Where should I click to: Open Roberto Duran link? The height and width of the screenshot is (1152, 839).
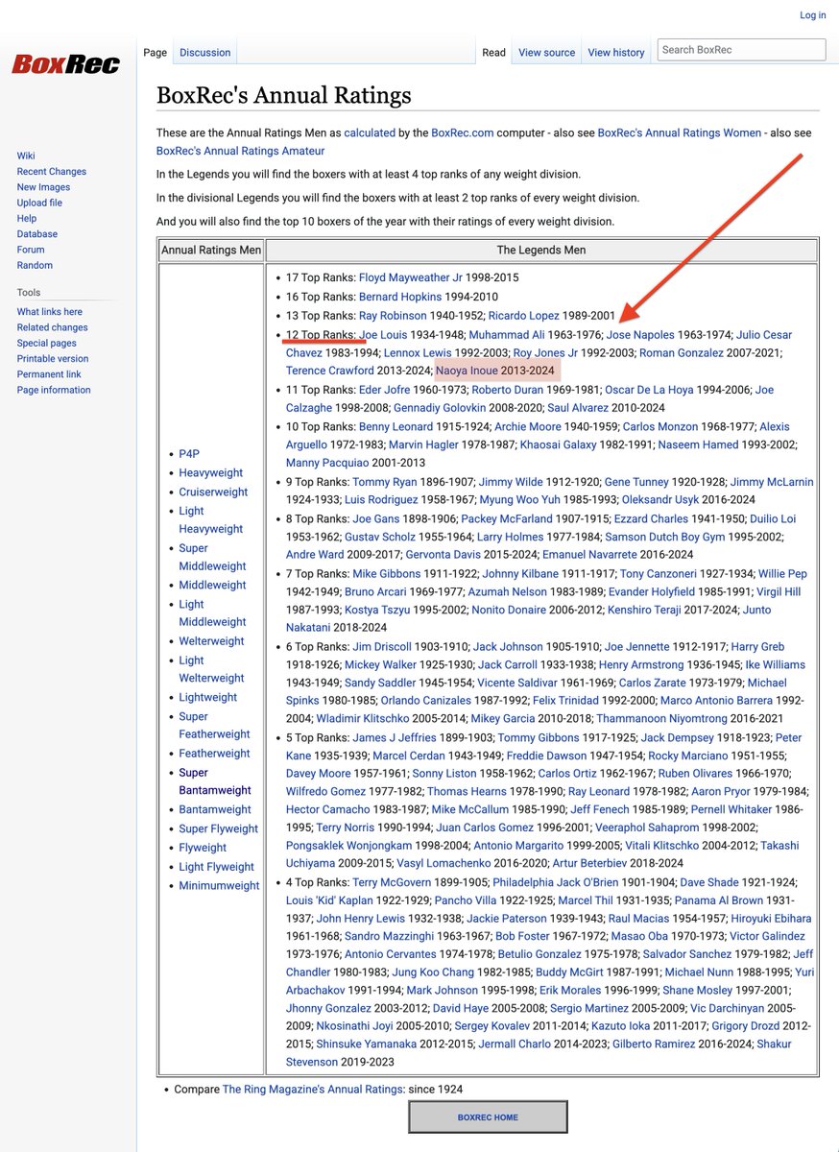[x=509, y=390]
